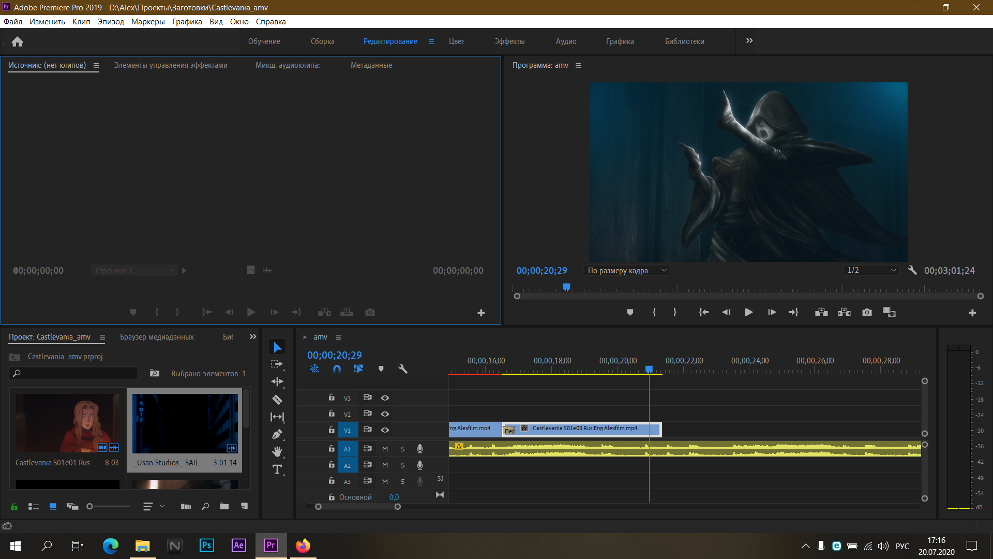This screenshot has height=559, width=993.
Task: Select the Track Select Forward tool
Action: 277,364
